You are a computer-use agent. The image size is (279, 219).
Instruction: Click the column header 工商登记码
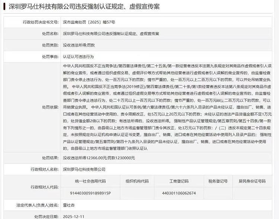[179, 181]
